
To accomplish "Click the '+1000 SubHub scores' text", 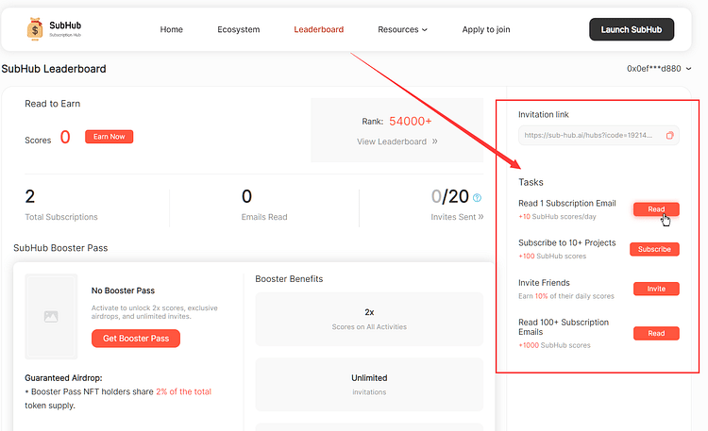I will [554, 346].
